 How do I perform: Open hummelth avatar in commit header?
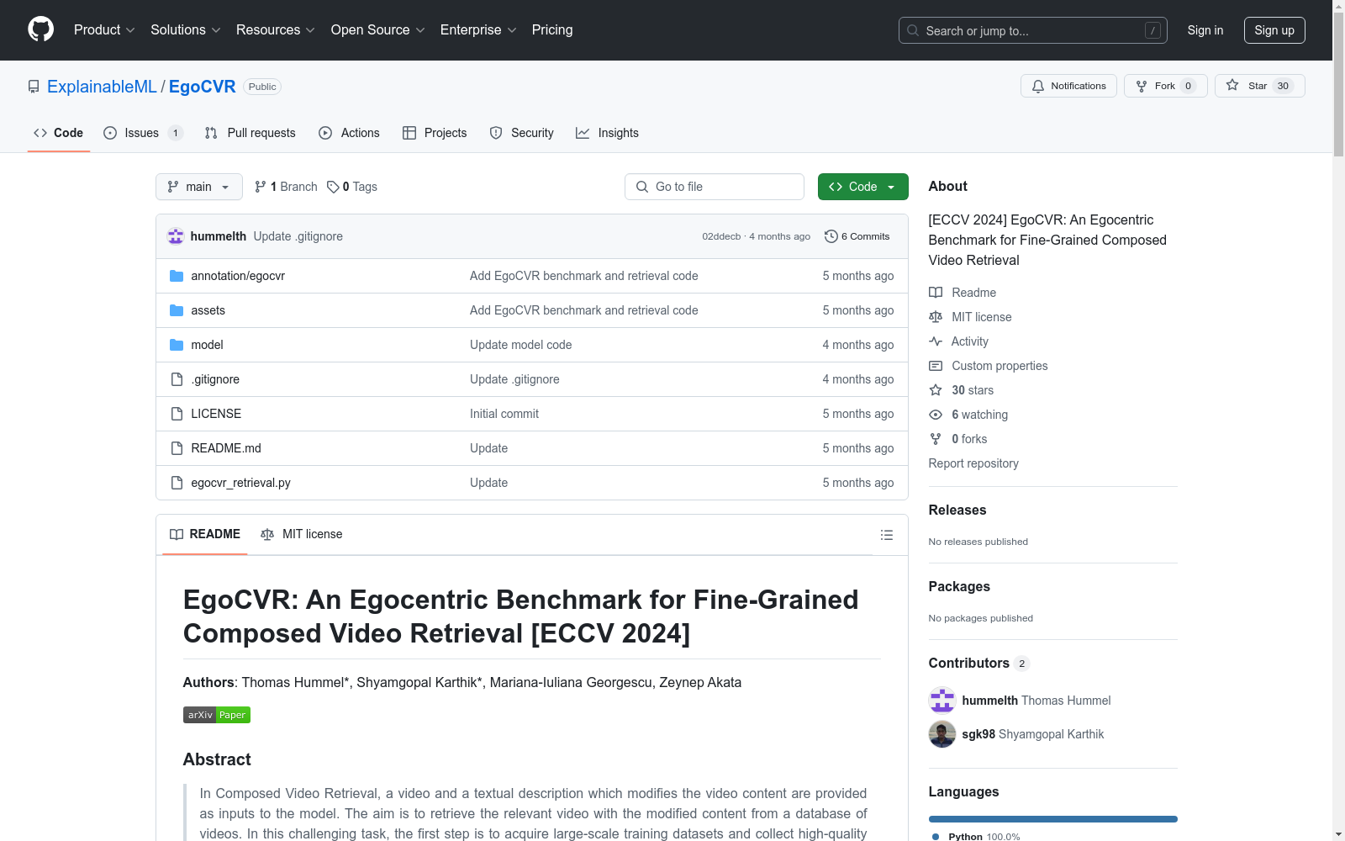(176, 236)
